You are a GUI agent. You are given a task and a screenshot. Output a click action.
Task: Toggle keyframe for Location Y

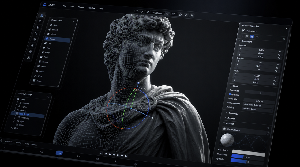pos(279,55)
